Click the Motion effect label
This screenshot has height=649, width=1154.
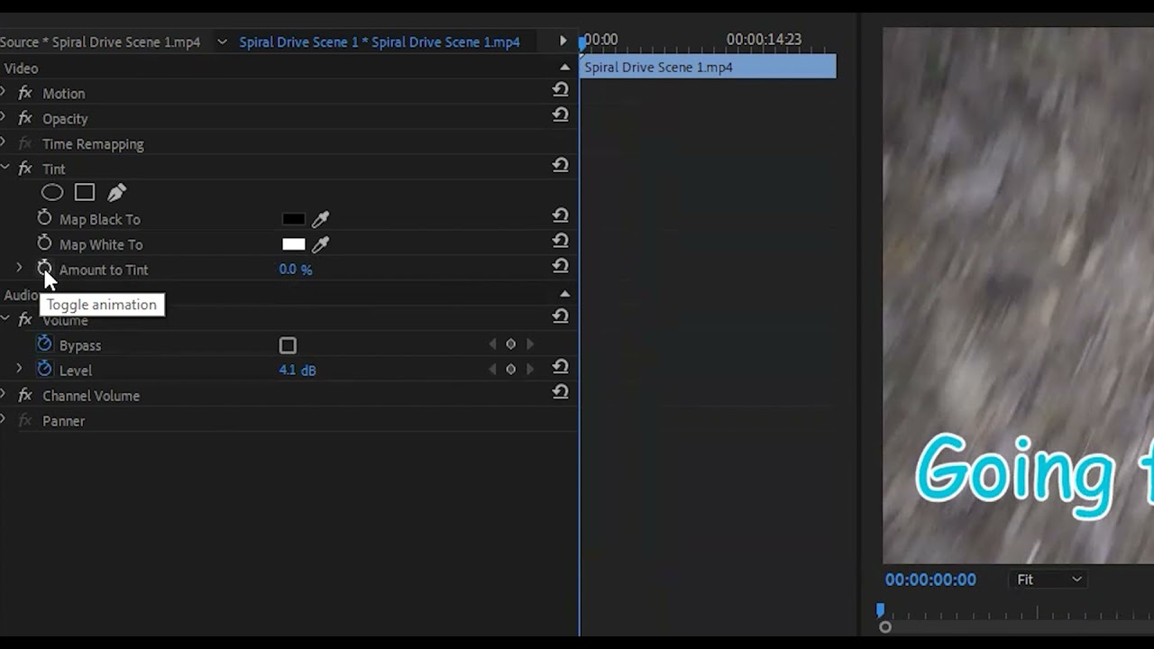(64, 94)
